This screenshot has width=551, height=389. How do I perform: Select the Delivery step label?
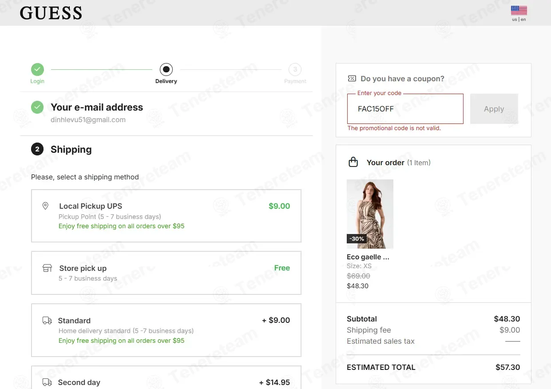[x=166, y=81]
